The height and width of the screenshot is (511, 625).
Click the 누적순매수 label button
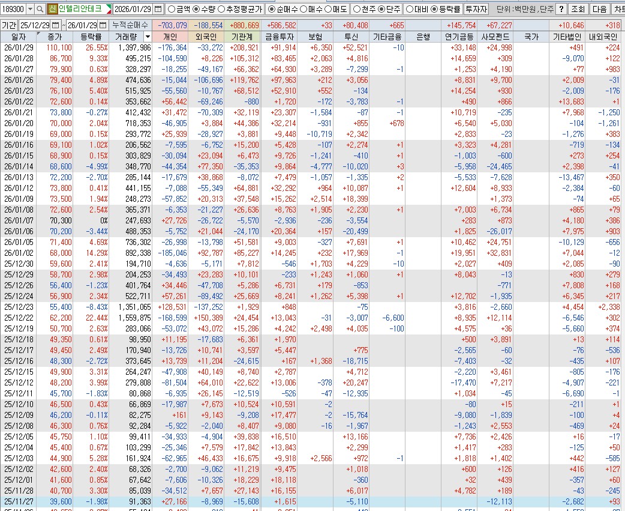coord(130,25)
